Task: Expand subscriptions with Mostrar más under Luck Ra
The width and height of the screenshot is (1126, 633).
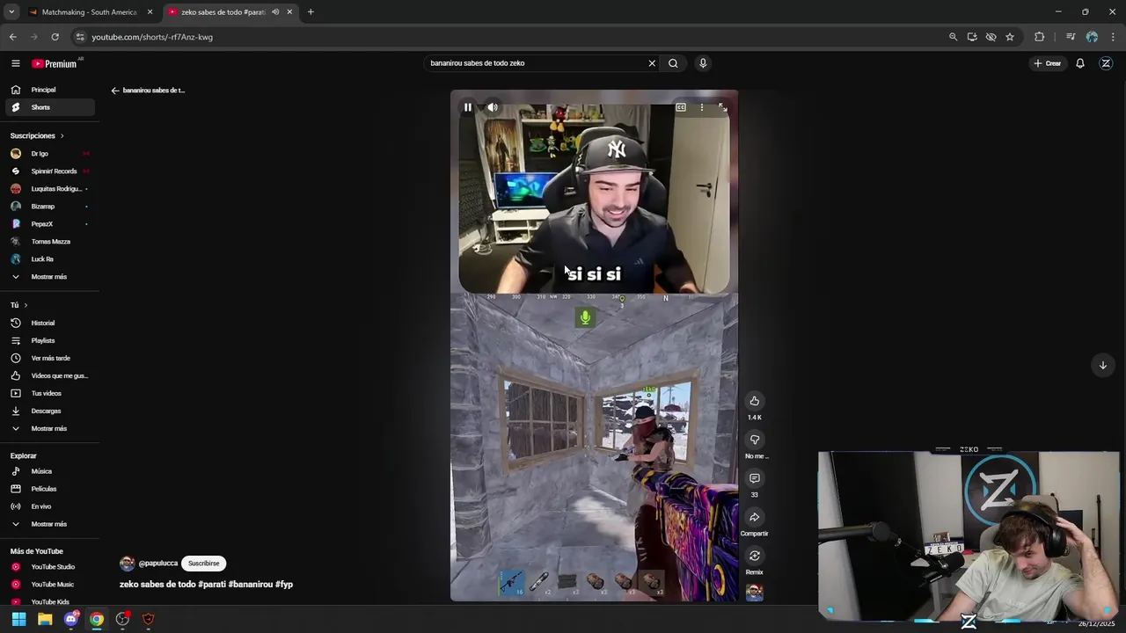Action: pos(49,277)
